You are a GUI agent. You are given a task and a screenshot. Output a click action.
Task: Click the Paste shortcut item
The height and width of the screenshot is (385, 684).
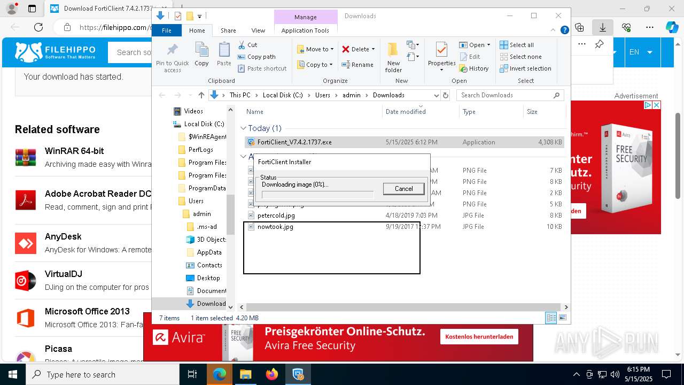tap(262, 68)
